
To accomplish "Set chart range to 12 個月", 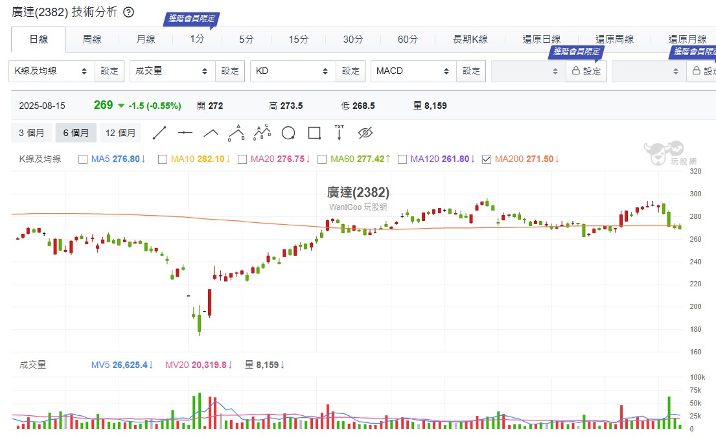I will click(x=121, y=133).
